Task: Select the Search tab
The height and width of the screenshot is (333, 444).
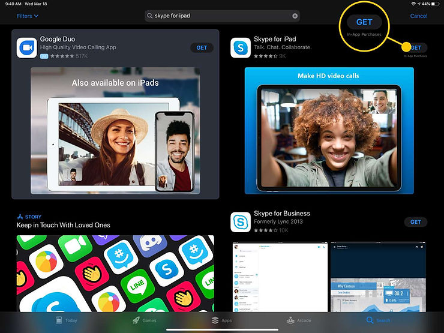Action: point(378,320)
